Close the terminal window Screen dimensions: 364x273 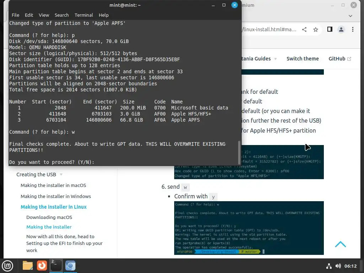click(235, 5)
